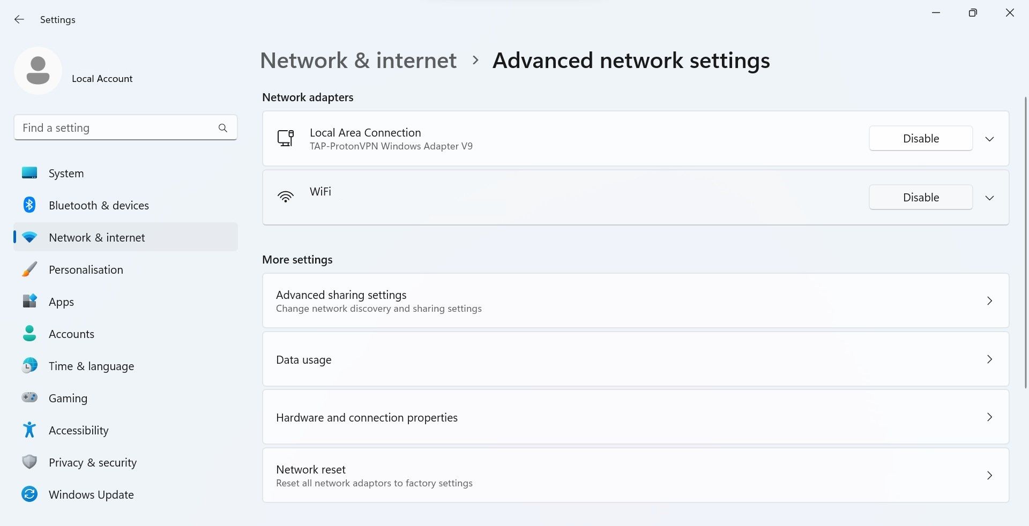The image size is (1029, 526).
Task: Click the Accessibility figure icon
Action: [x=29, y=430]
